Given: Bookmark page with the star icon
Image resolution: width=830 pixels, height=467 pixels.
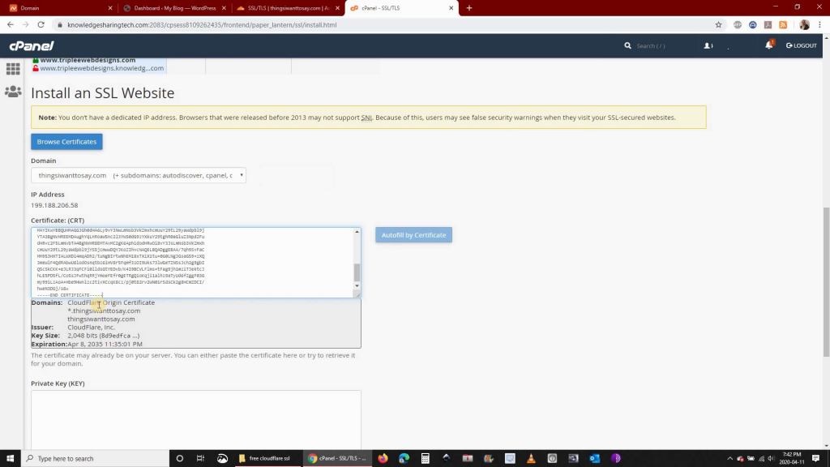Looking at the screenshot, I should 718,24.
